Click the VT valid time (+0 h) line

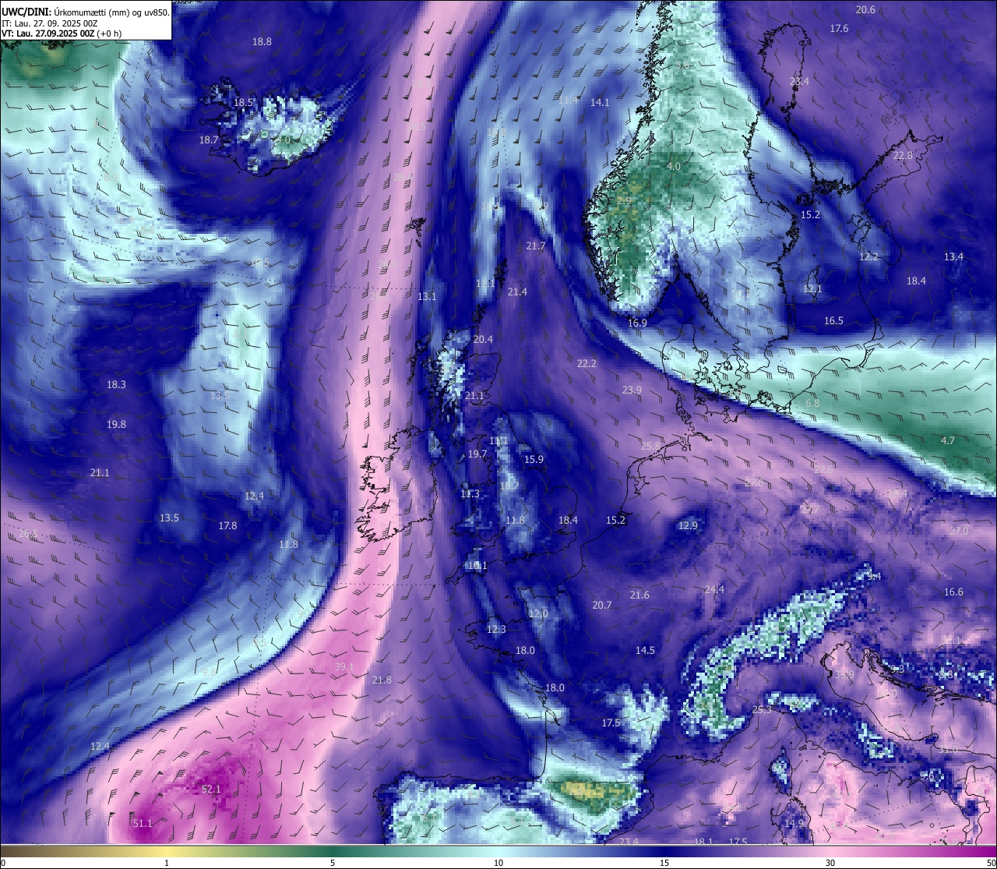pyautogui.click(x=62, y=34)
